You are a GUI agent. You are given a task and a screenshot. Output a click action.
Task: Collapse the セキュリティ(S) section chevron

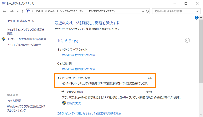pyautogui.click(x=187, y=40)
